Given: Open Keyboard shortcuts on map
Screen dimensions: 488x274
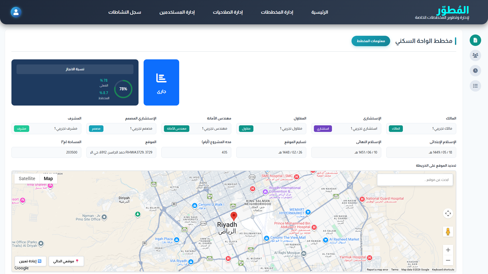Looking at the screenshot, I should [443, 270].
